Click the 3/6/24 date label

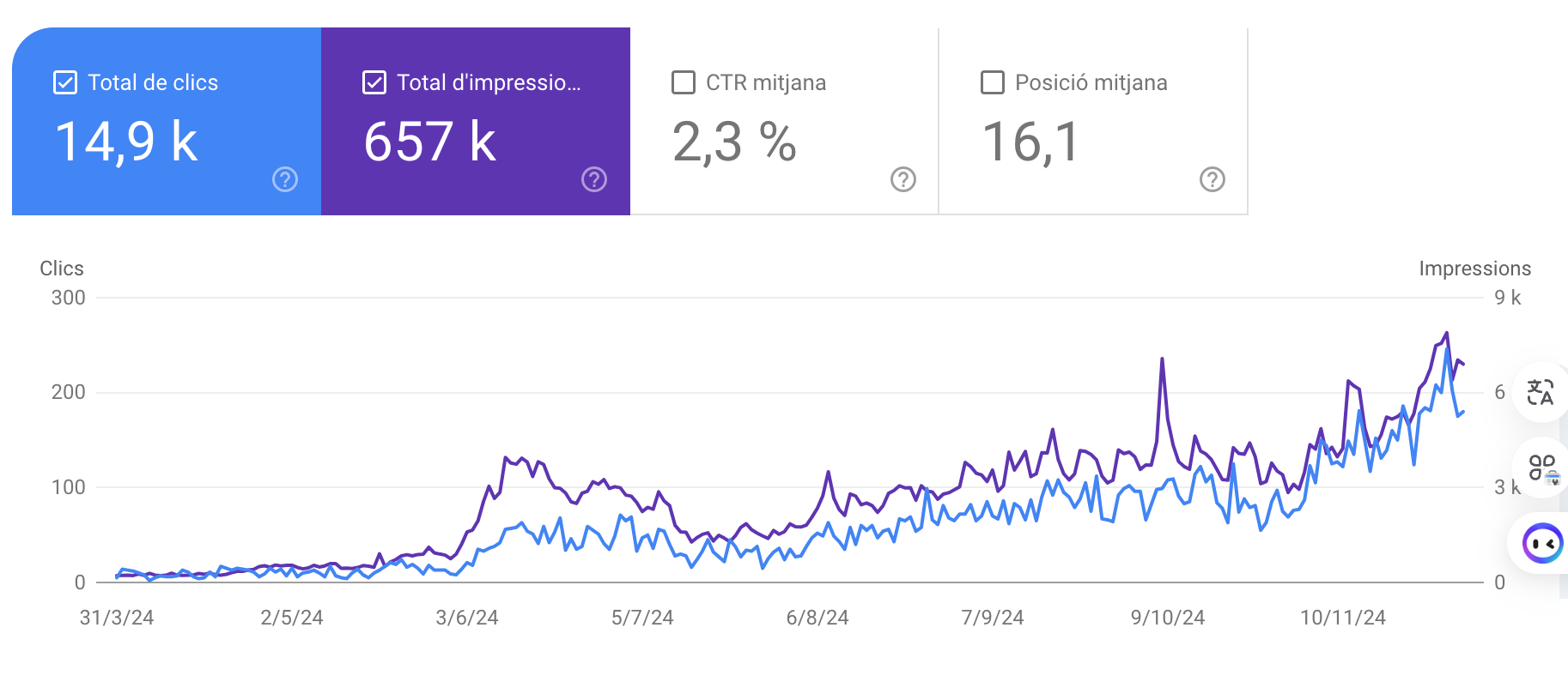[x=467, y=618]
